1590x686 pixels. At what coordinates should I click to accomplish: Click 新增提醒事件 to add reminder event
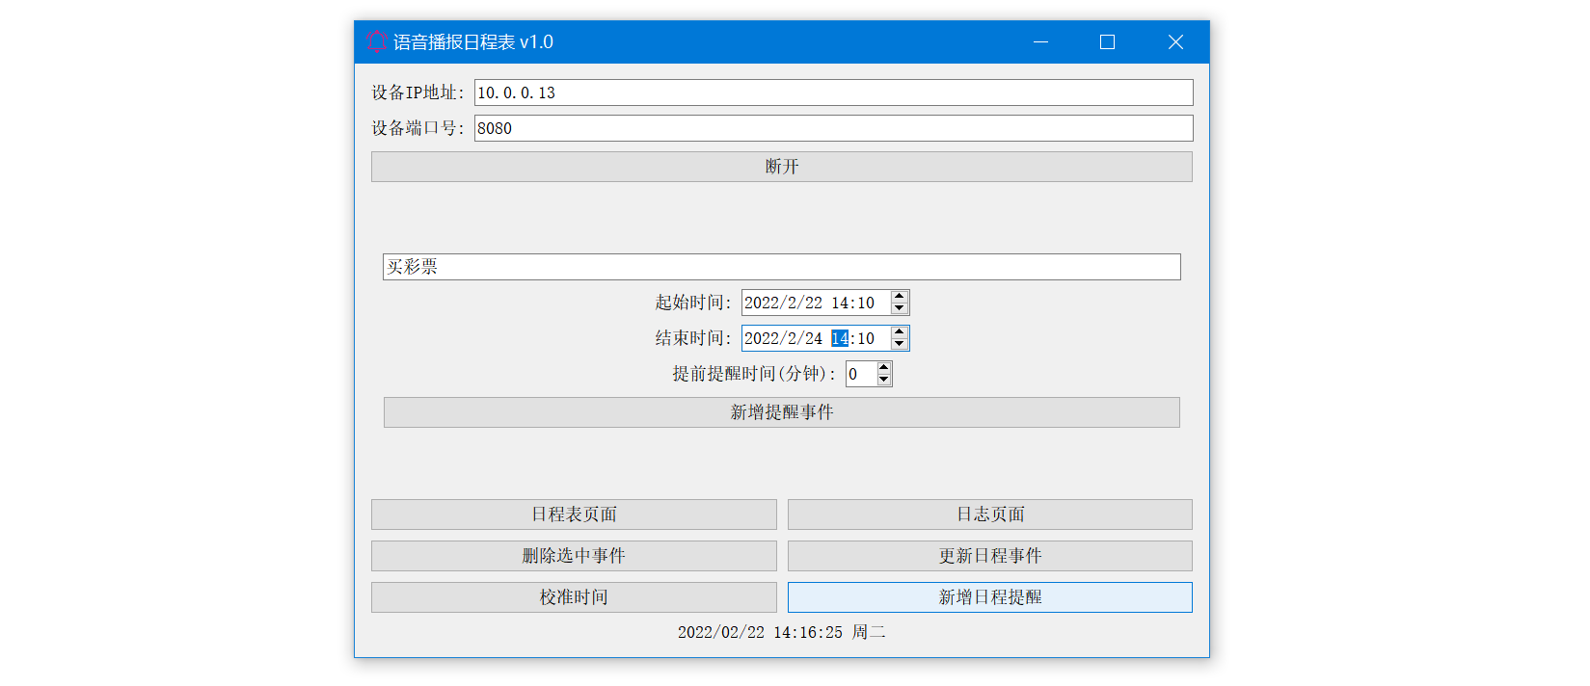pyautogui.click(x=782, y=412)
